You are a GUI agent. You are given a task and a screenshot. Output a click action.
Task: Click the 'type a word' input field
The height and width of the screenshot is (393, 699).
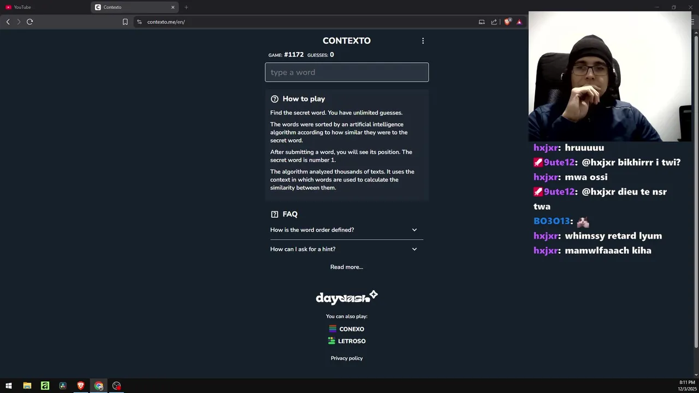point(347,72)
